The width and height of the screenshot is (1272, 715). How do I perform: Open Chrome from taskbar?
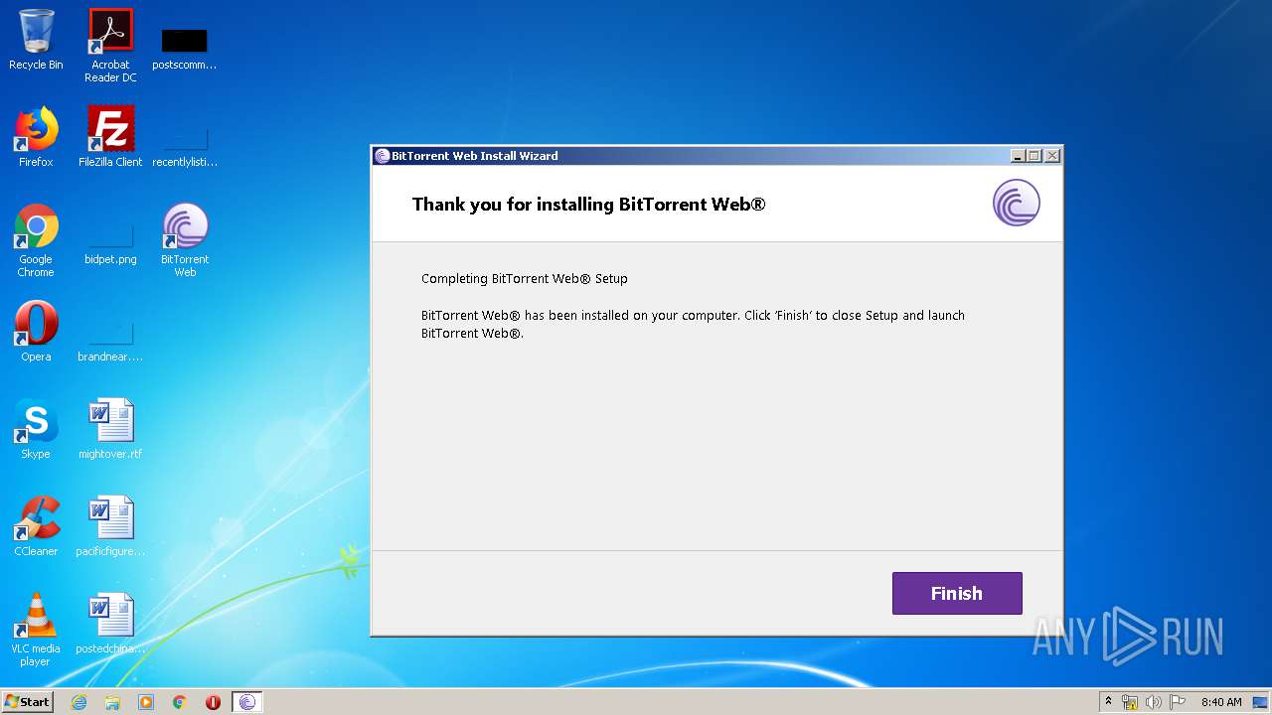tap(180, 702)
